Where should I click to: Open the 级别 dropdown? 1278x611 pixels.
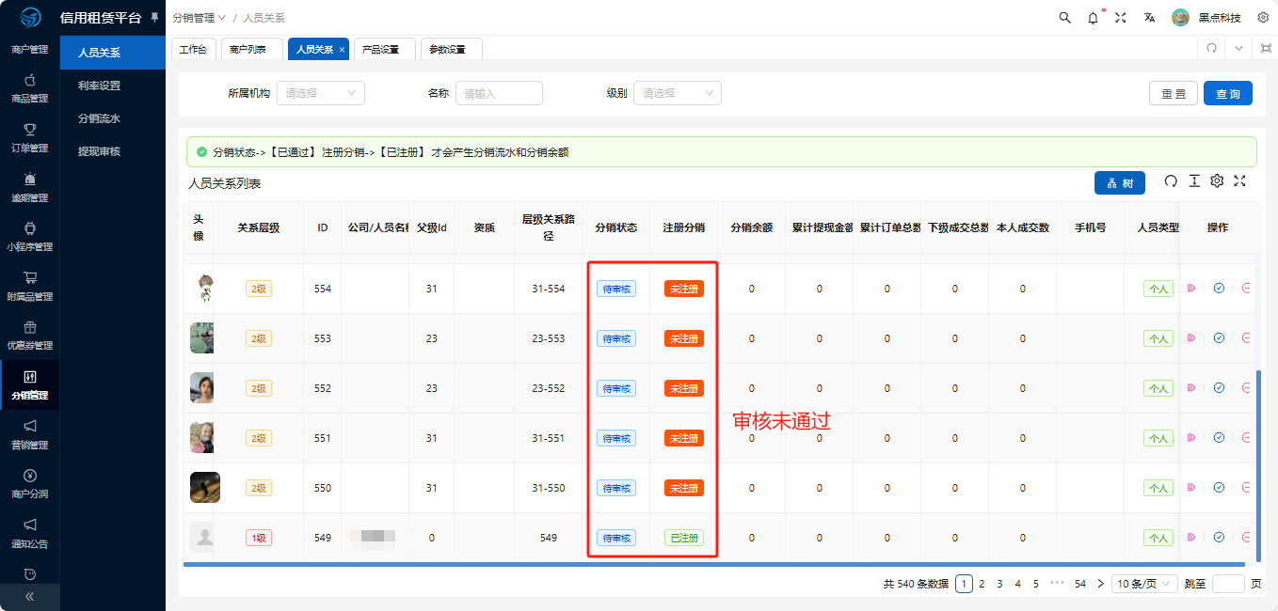pos(678,93)
